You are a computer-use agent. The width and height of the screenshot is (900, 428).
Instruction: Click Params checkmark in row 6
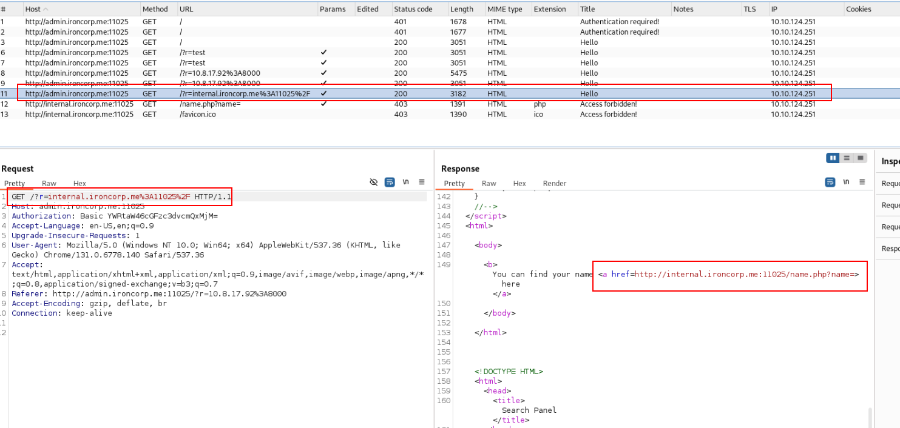tap(323, 52)
